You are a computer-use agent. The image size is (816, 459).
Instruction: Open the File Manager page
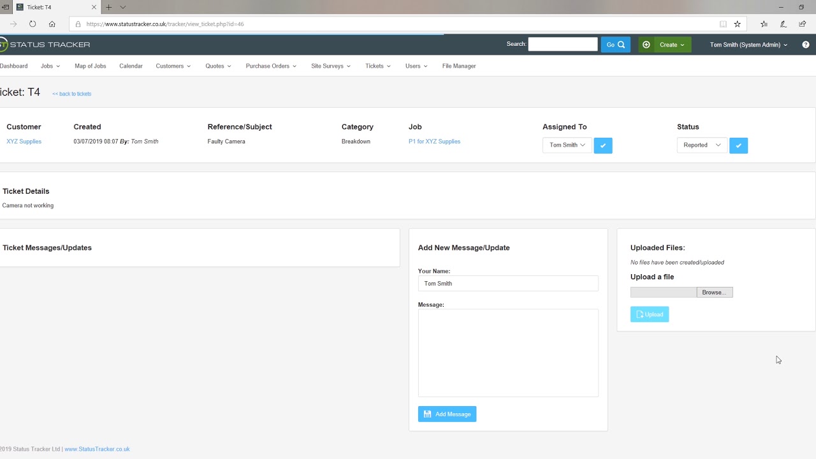pyautogui.click(x=459, y=66)
